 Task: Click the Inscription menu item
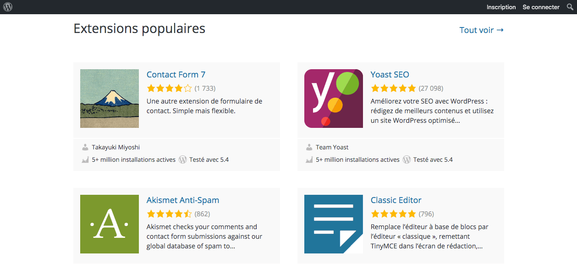pyautogui.click(x=501, y=7)
